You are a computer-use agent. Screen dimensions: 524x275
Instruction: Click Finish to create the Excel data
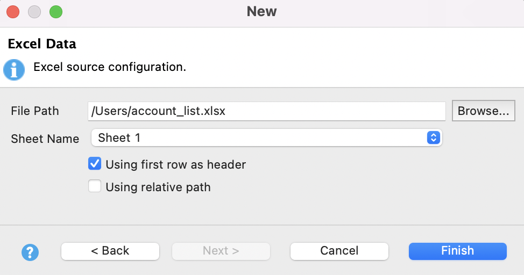point(457,251)
